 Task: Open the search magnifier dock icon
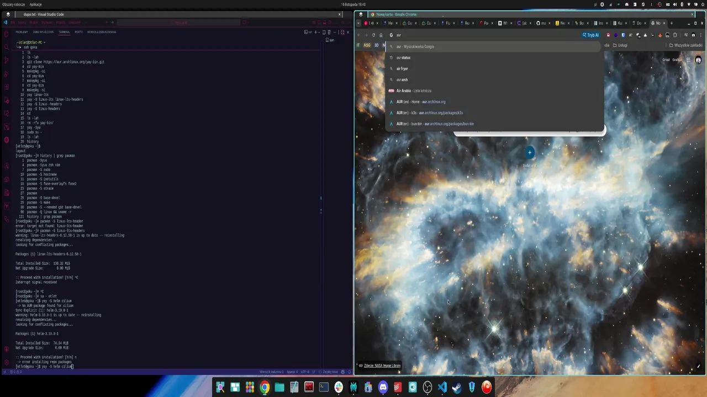click(220, 387)
